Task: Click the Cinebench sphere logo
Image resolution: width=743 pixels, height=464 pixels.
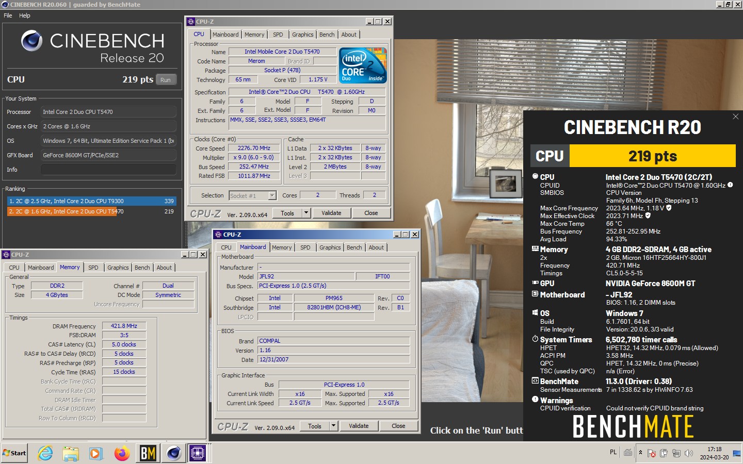Action: point(31,41)
